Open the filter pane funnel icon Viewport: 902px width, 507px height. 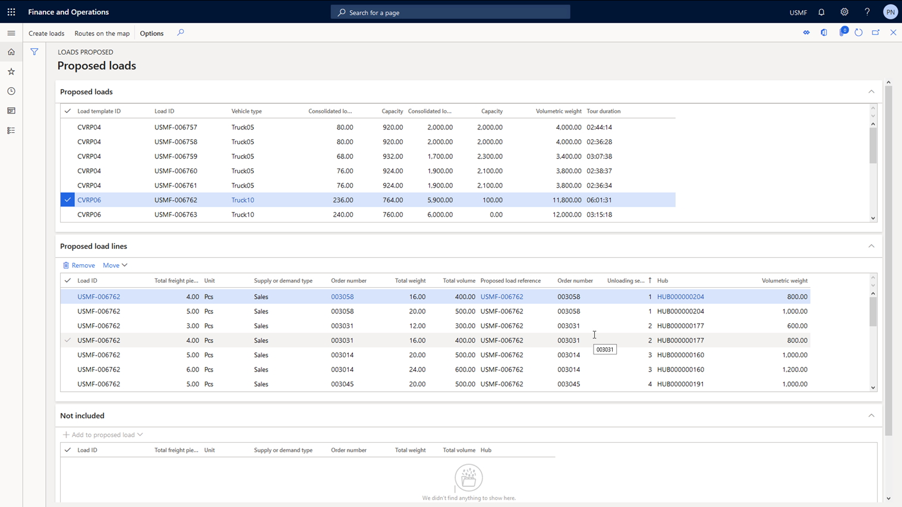tap(34, 52)
